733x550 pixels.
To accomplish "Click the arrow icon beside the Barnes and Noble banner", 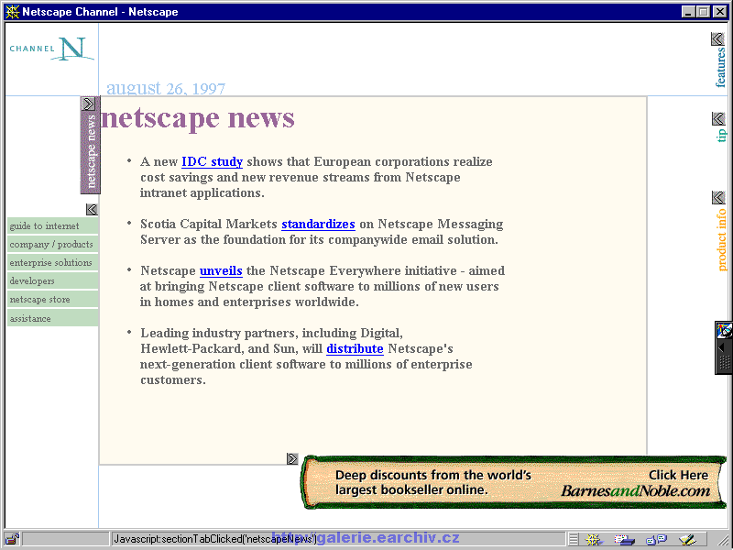I will pyautogui.click(x=292, y=459).
